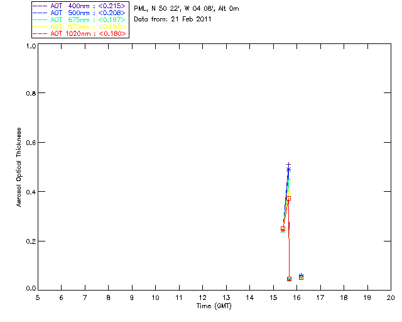Image resolution: width=402 pixels, height=322 pixels.
Task: Click the y-axis tick label 0.2
Action: click(31, 241)
